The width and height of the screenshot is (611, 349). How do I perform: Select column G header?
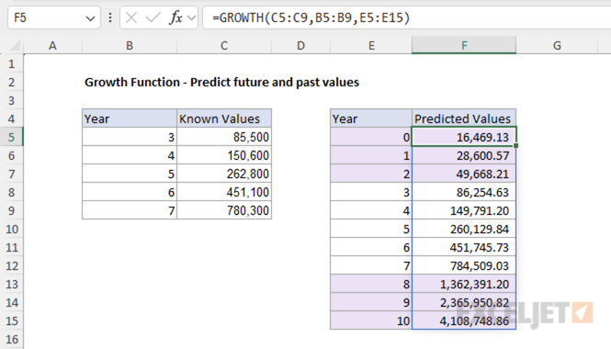coord(557,46)
